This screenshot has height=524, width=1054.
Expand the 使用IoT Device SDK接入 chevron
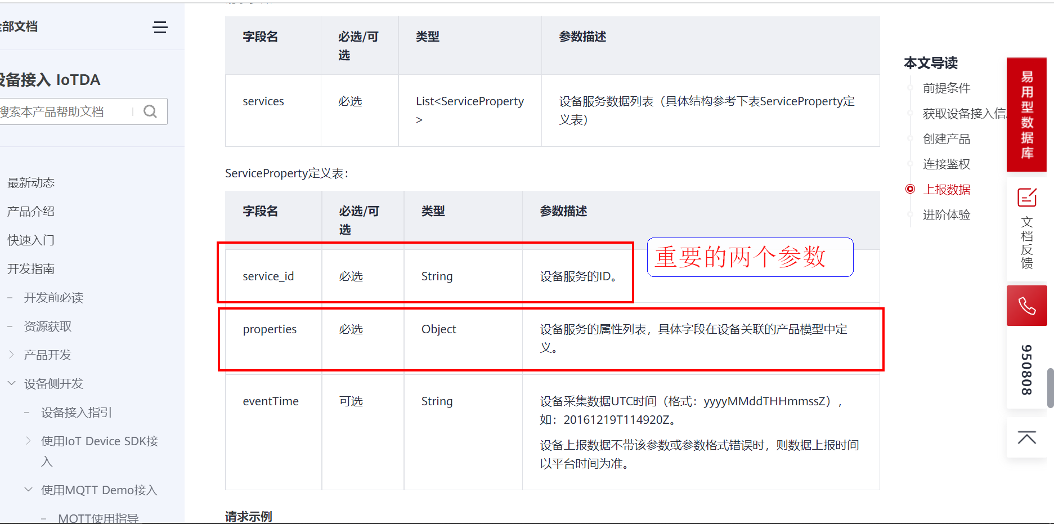click(x=28, y=441)
